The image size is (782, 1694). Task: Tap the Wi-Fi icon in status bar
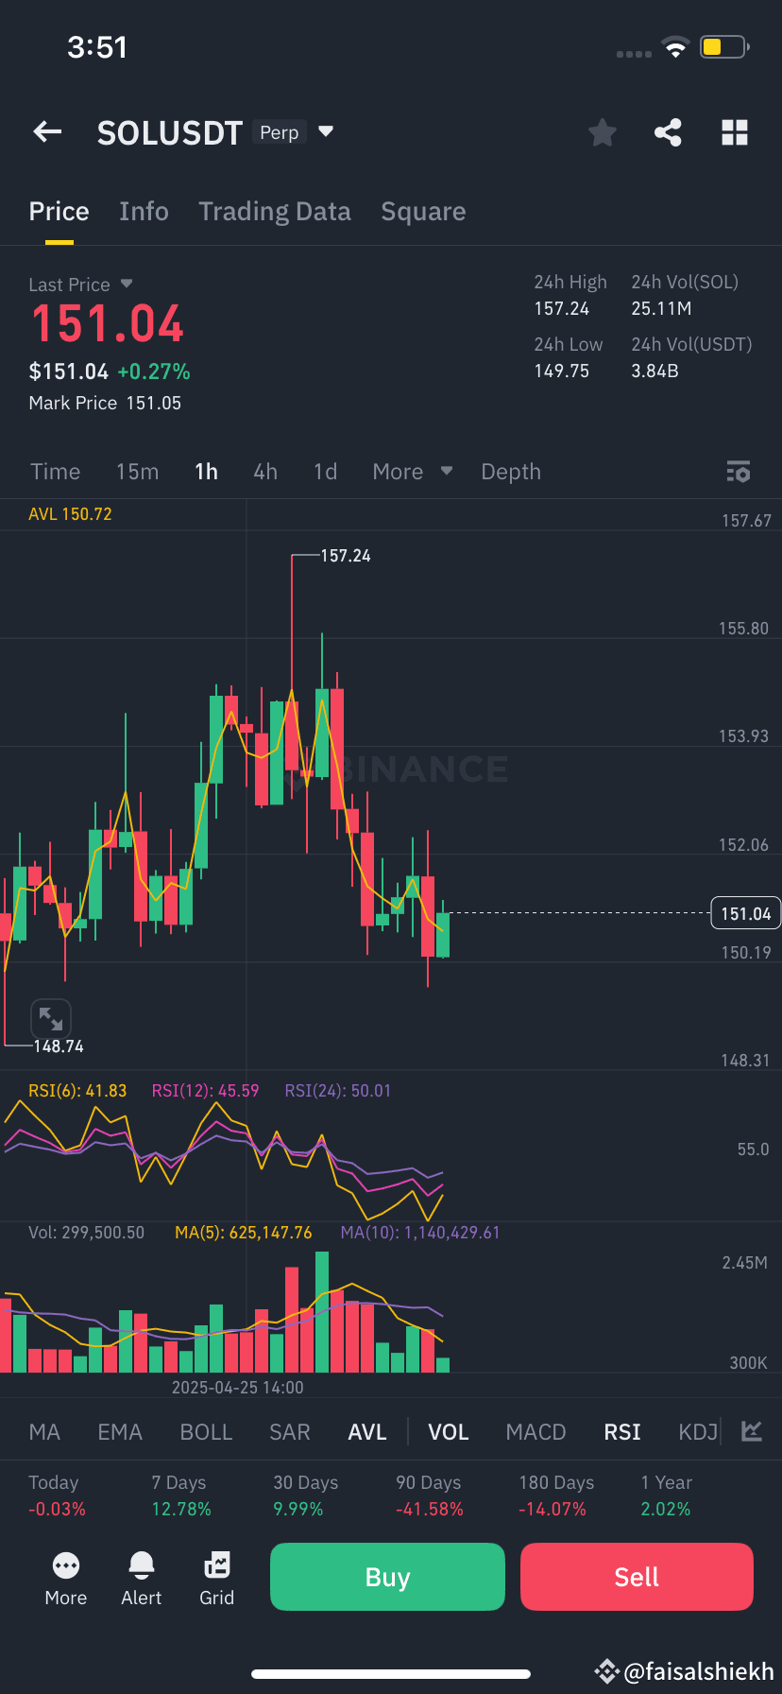(x=675, y=47)
